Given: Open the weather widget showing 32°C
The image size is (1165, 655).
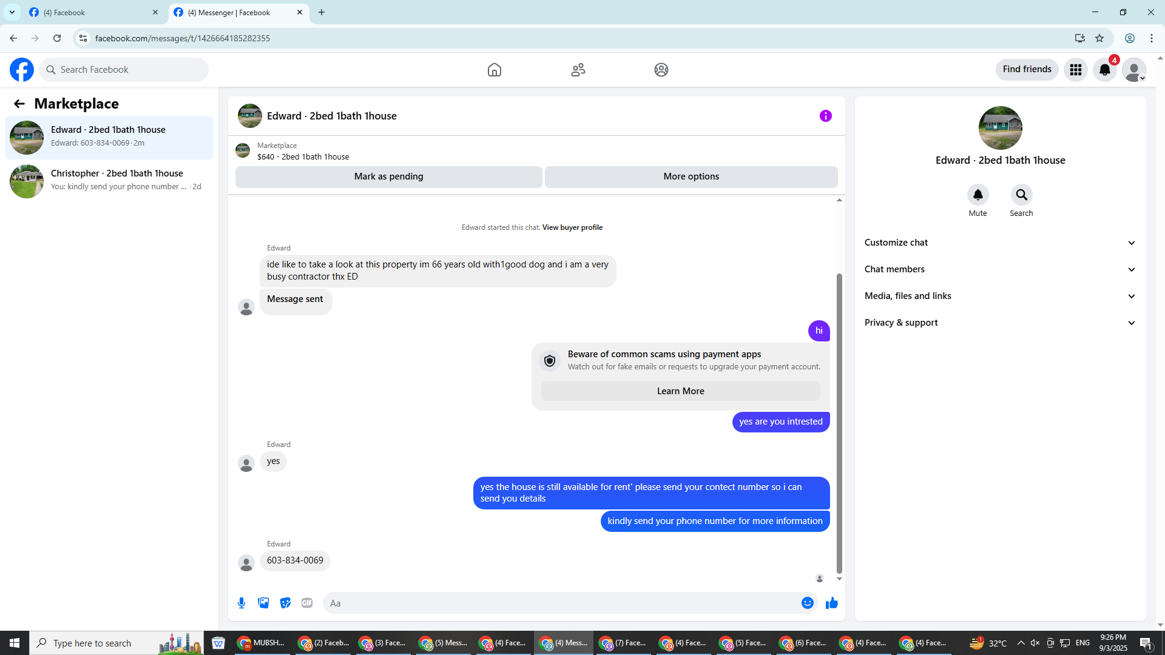Looking at the screenshot, I should [x=988, y=643].
